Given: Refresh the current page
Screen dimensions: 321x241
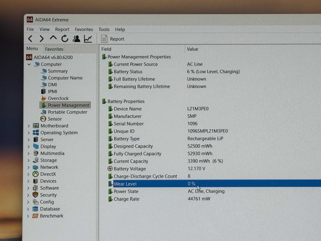Looking at the screenshot, I should (x=65, y=39).
